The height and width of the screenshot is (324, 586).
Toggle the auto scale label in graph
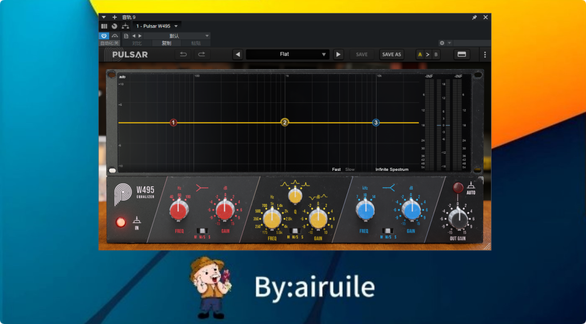[122, 77]
